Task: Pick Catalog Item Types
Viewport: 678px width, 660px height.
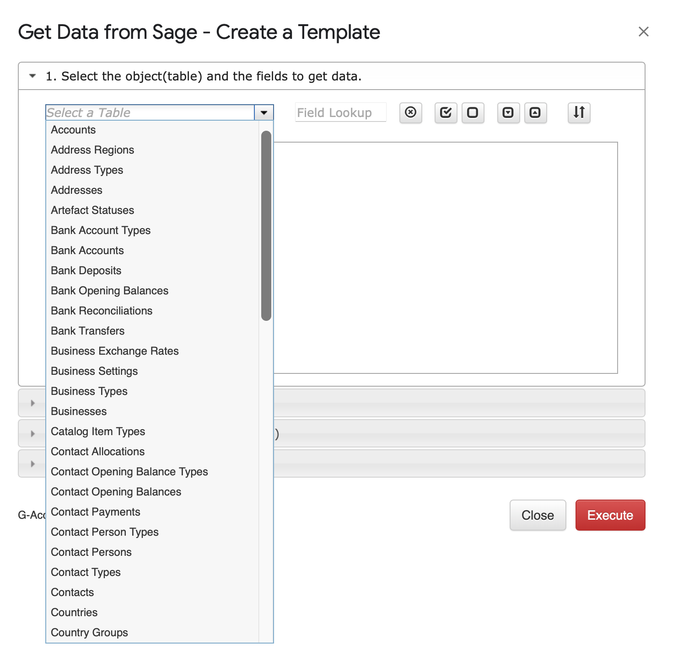Action: coord(153,431)
